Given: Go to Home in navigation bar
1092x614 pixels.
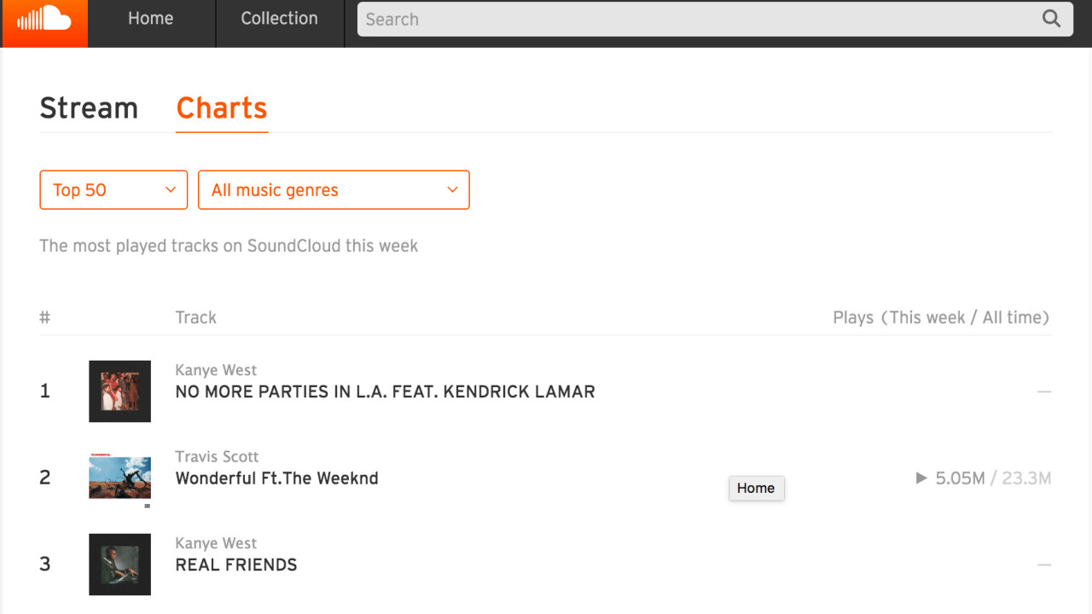Looking at the screenshot, I should point(151,19).
